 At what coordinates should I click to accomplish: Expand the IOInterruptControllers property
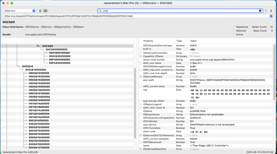[141, 53]
